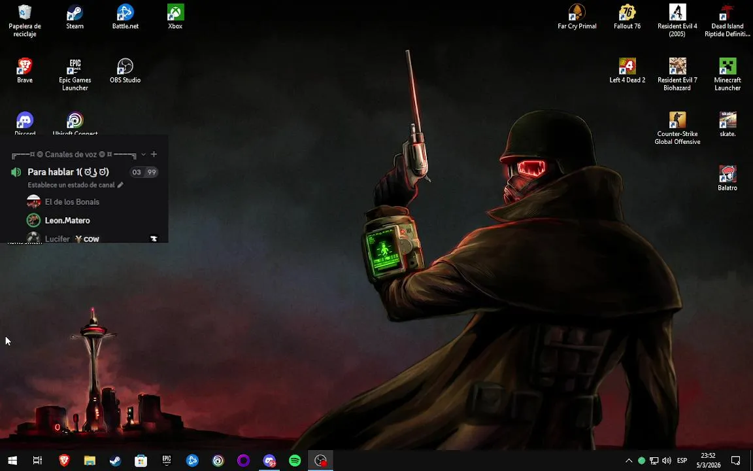The image size is (753, 471).
Task: Open the notification center
Action: [x=736, y=461]
